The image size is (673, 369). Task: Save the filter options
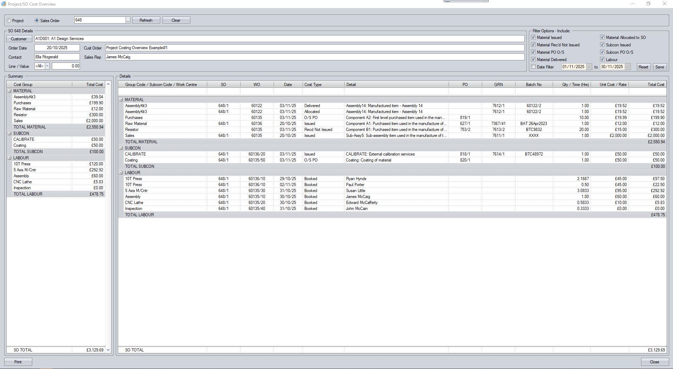(x=659, y=67)
